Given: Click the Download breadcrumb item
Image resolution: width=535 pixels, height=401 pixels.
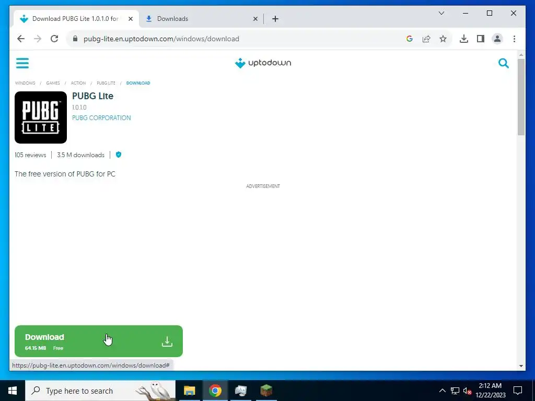Looking at the screenshot, I should 138,83.
